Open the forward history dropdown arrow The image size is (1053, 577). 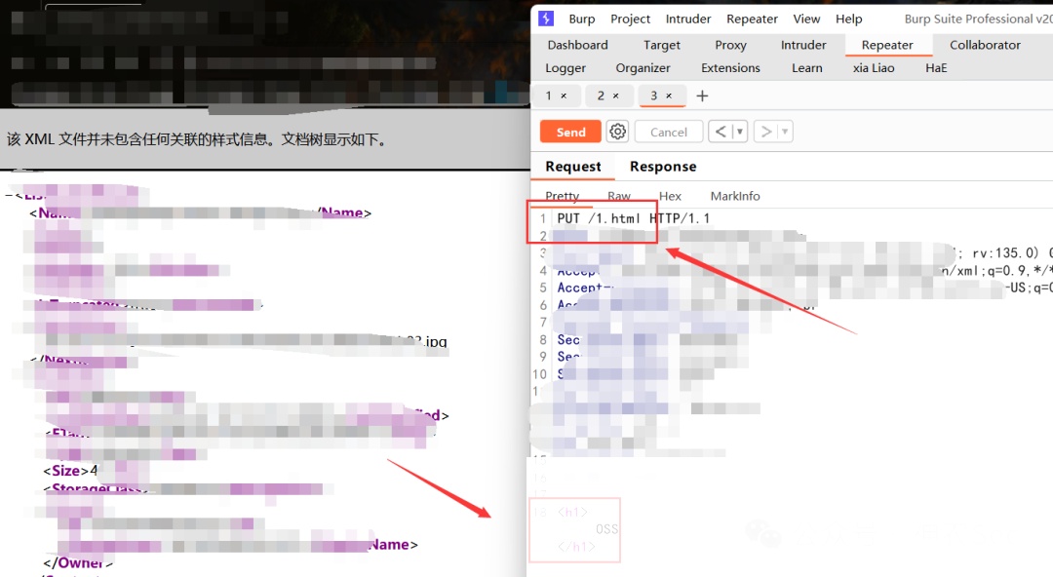pyautogui.click(x=784, y=131)
